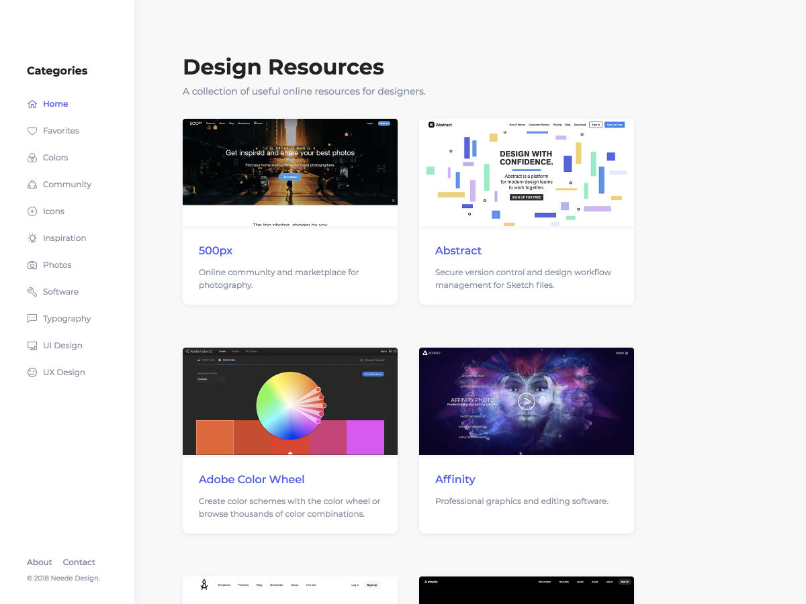
Task: Click the 'Categories' sidebar heading
Action: tap(57, 70)
